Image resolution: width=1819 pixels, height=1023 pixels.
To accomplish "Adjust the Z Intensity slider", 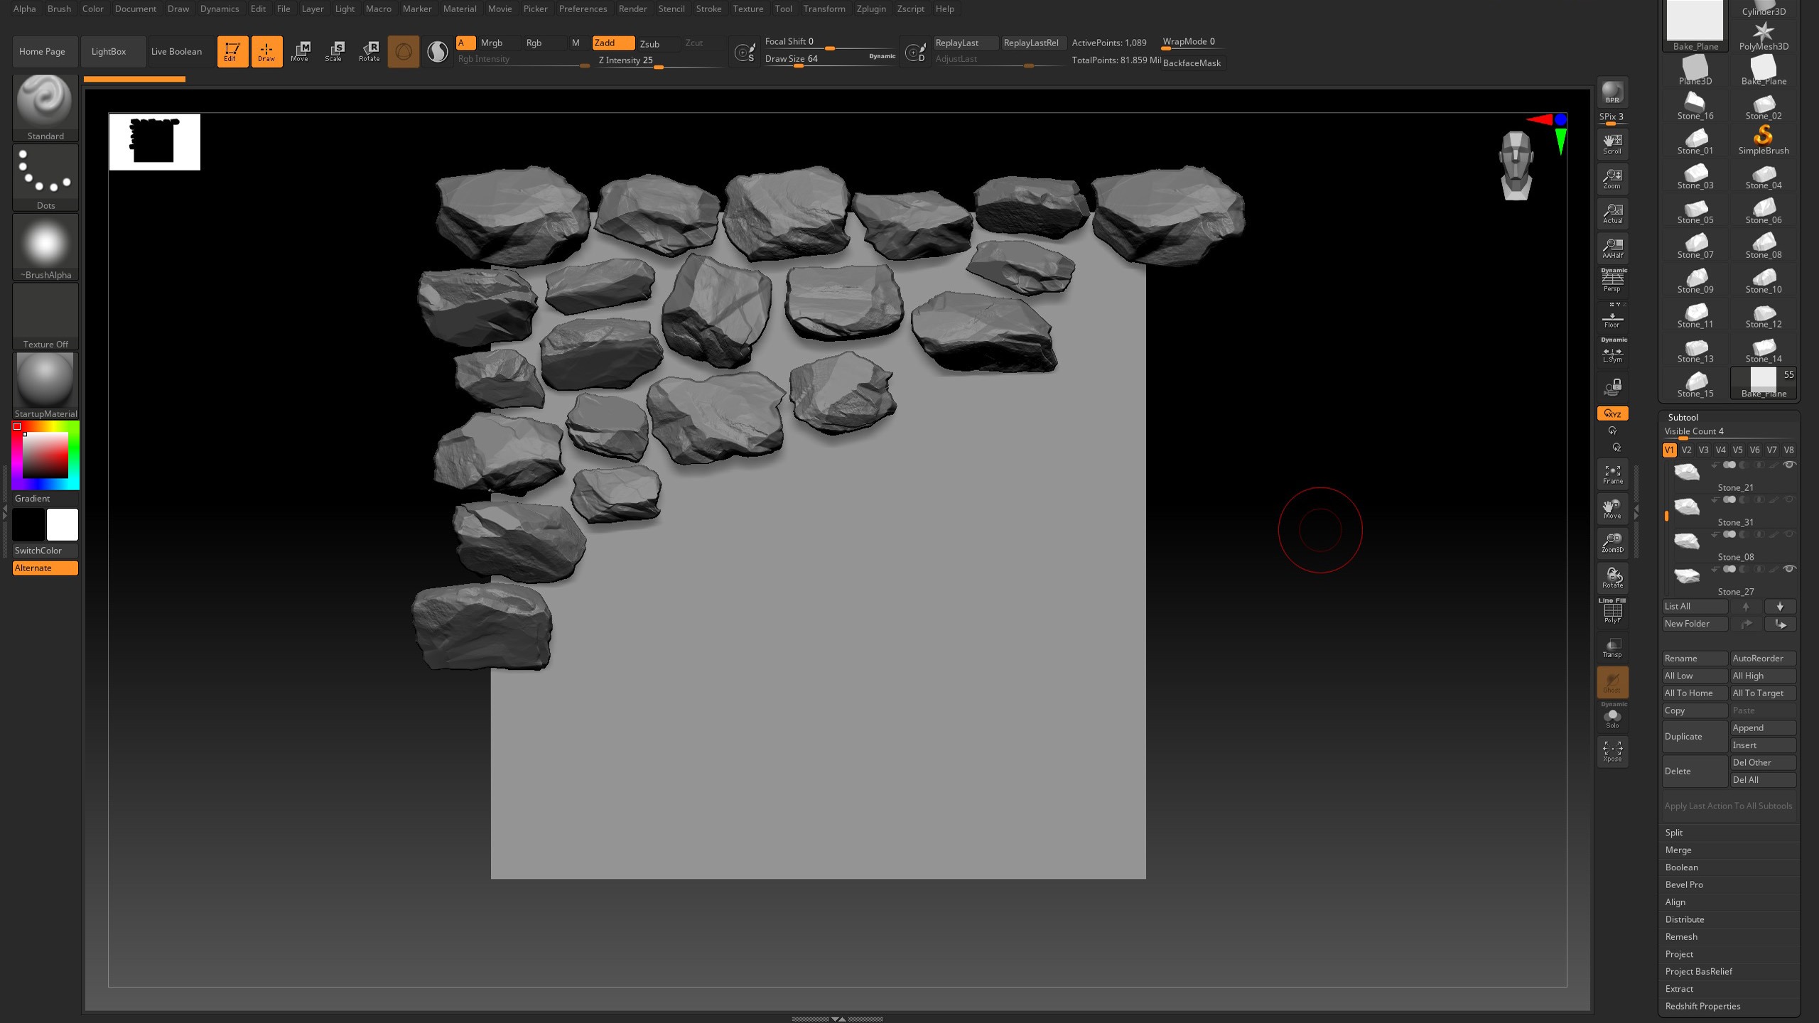I will [x=659, y=61].
